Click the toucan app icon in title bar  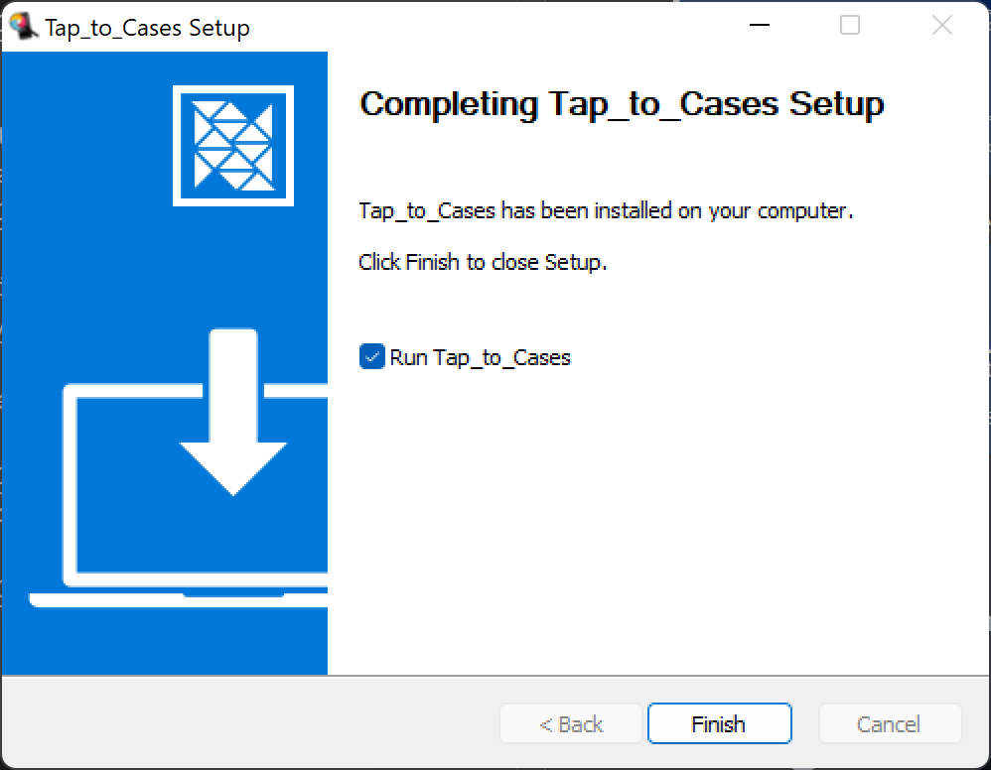22,26
